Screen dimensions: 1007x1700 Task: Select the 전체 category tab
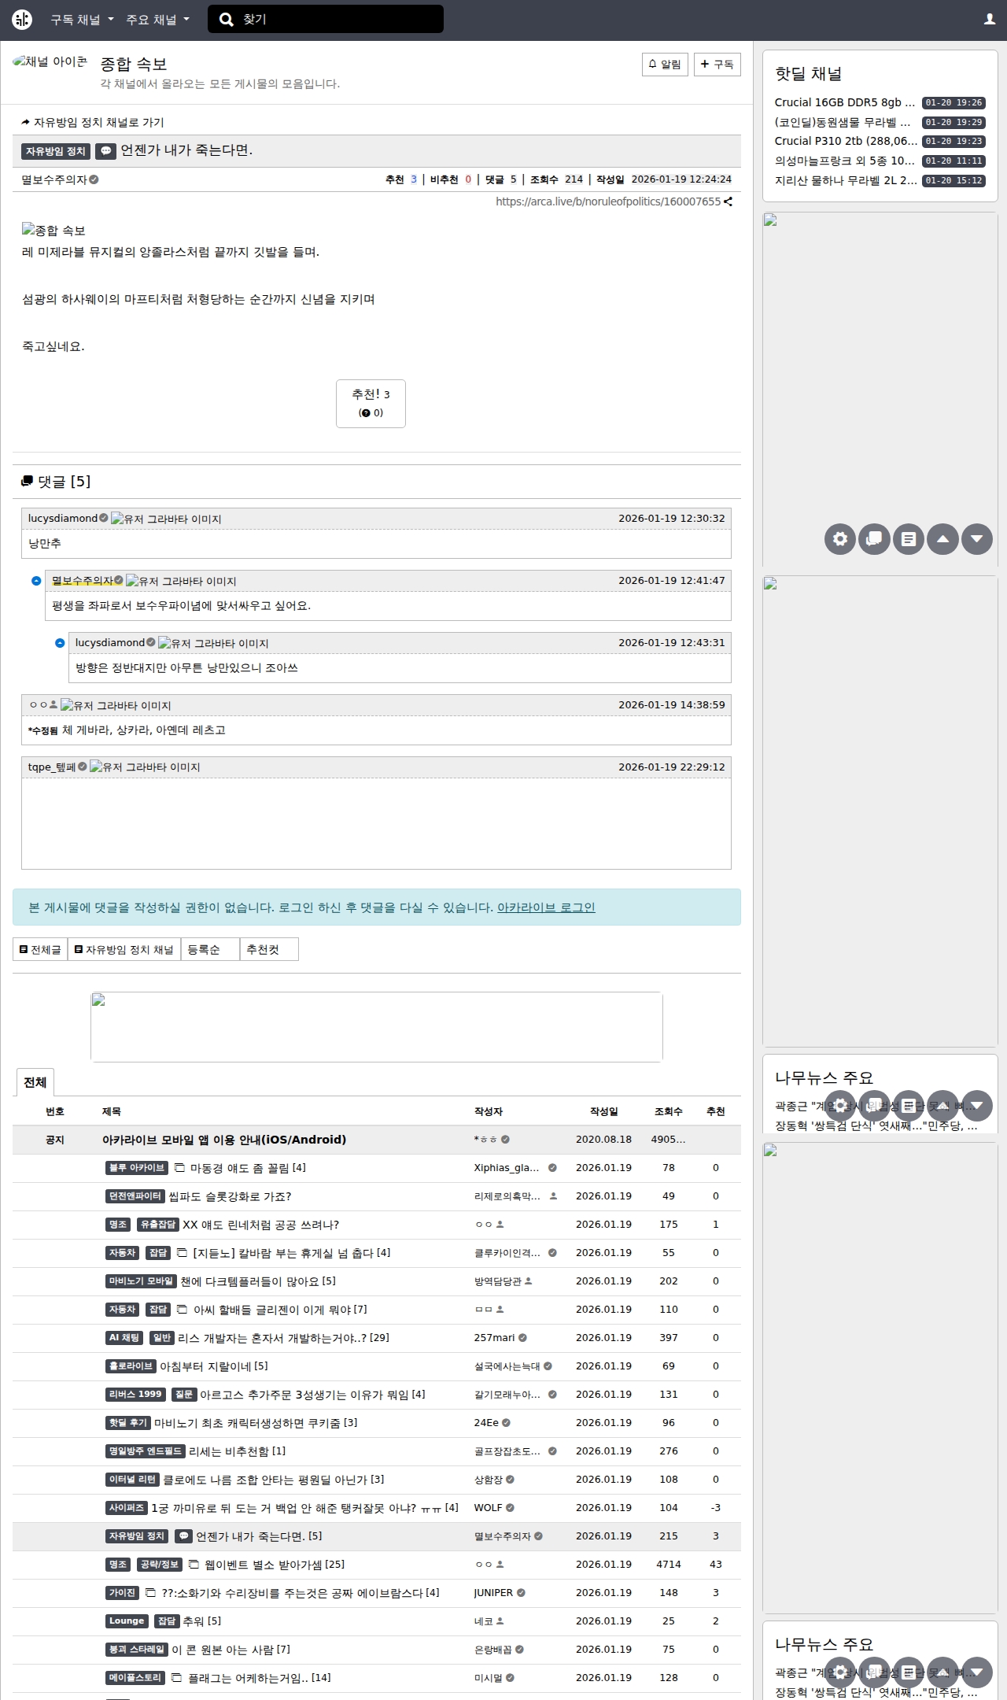click(35, 1083)
